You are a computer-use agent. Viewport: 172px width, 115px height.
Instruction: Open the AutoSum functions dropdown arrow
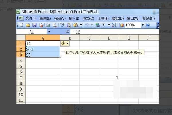coord(109,25)
